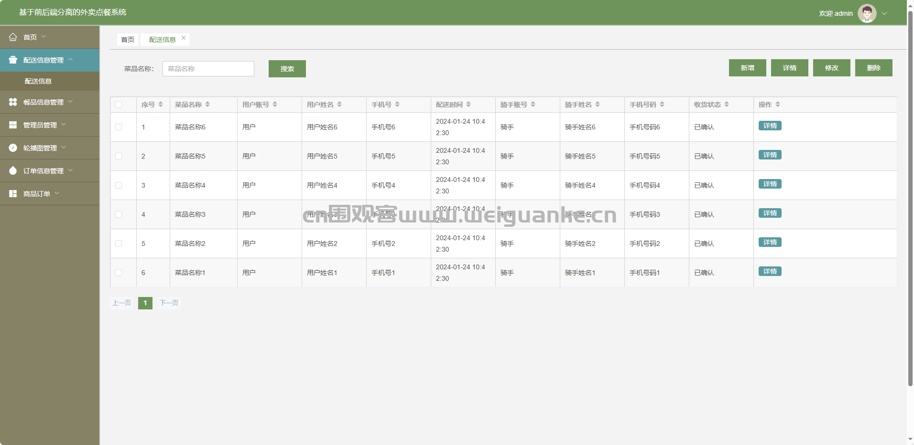914x445 pixels.
Task: Select the checkbox for row 菜品名称3
Action: click(x=119, y=214)
